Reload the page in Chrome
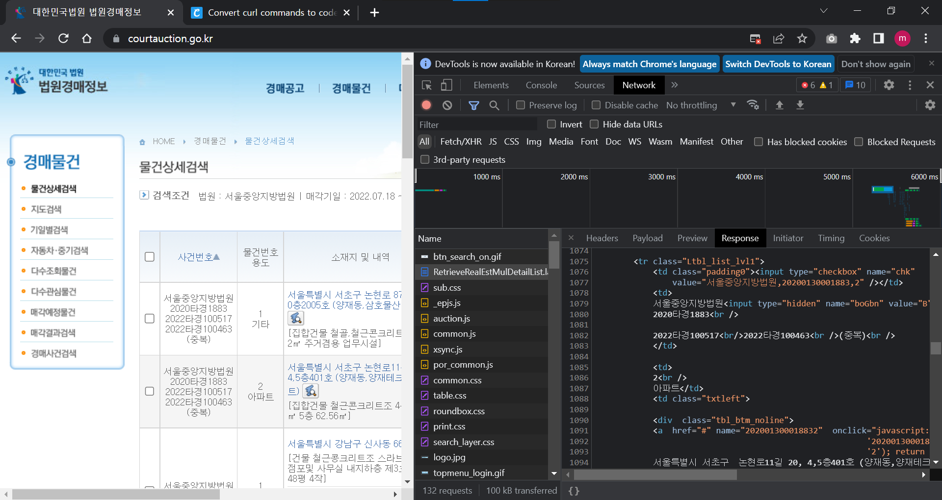Image resolution: width=942 pixels, height=500 pixels. click(x=63, y=38)
